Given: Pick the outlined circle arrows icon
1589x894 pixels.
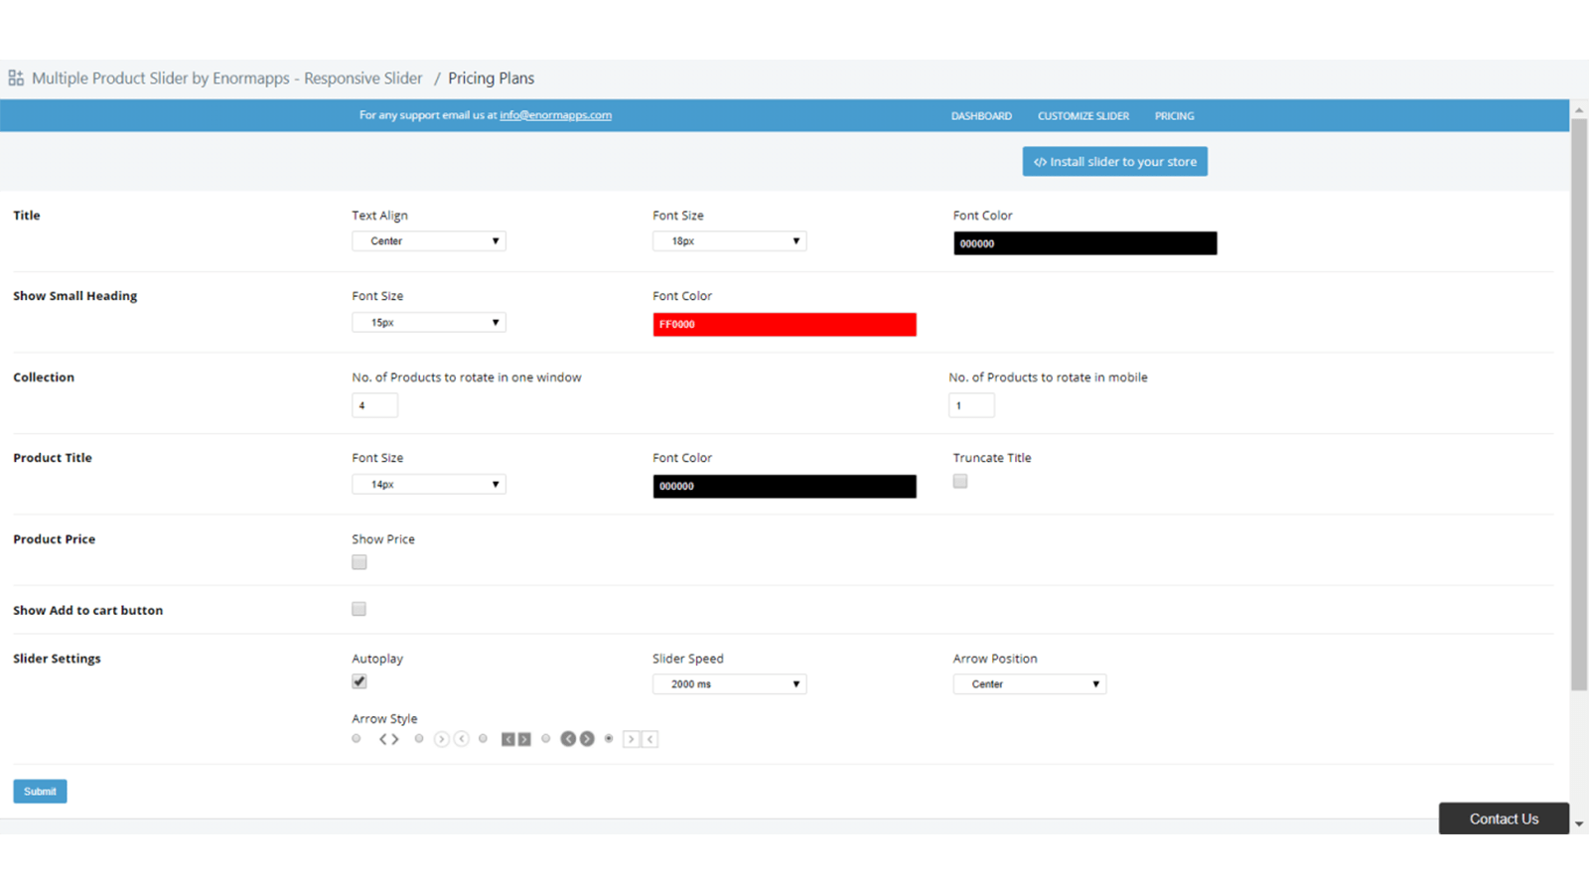Looking at the screenshot, I should [451, 739].
